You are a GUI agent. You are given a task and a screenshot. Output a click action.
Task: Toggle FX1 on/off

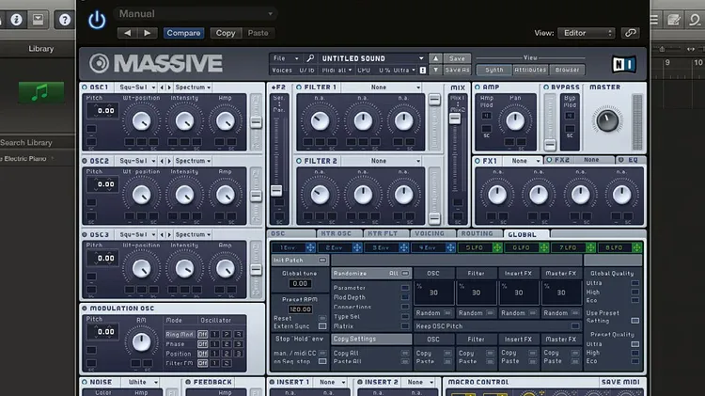(x=478, y=160)
